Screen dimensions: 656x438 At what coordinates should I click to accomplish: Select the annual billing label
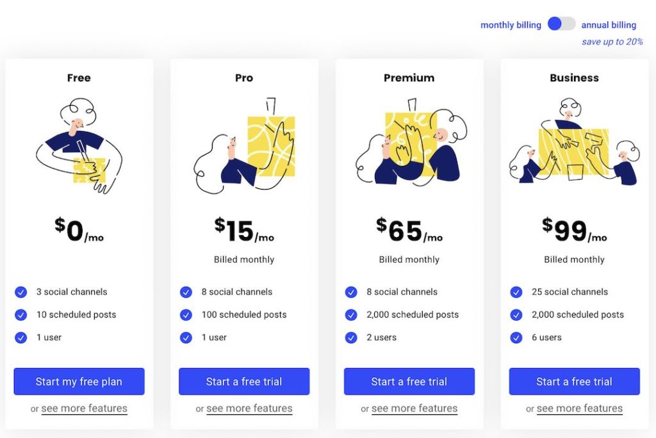click(x=609, y=25)
